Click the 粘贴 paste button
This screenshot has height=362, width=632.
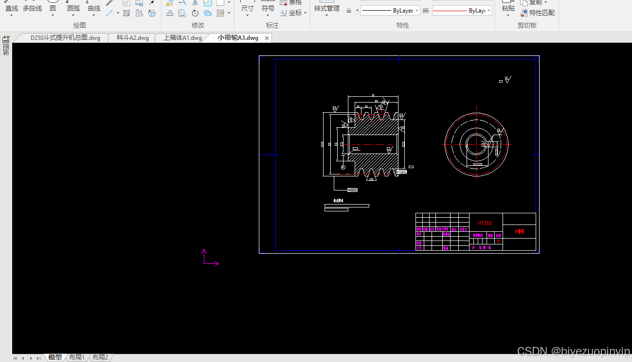(x=508, y=8)
